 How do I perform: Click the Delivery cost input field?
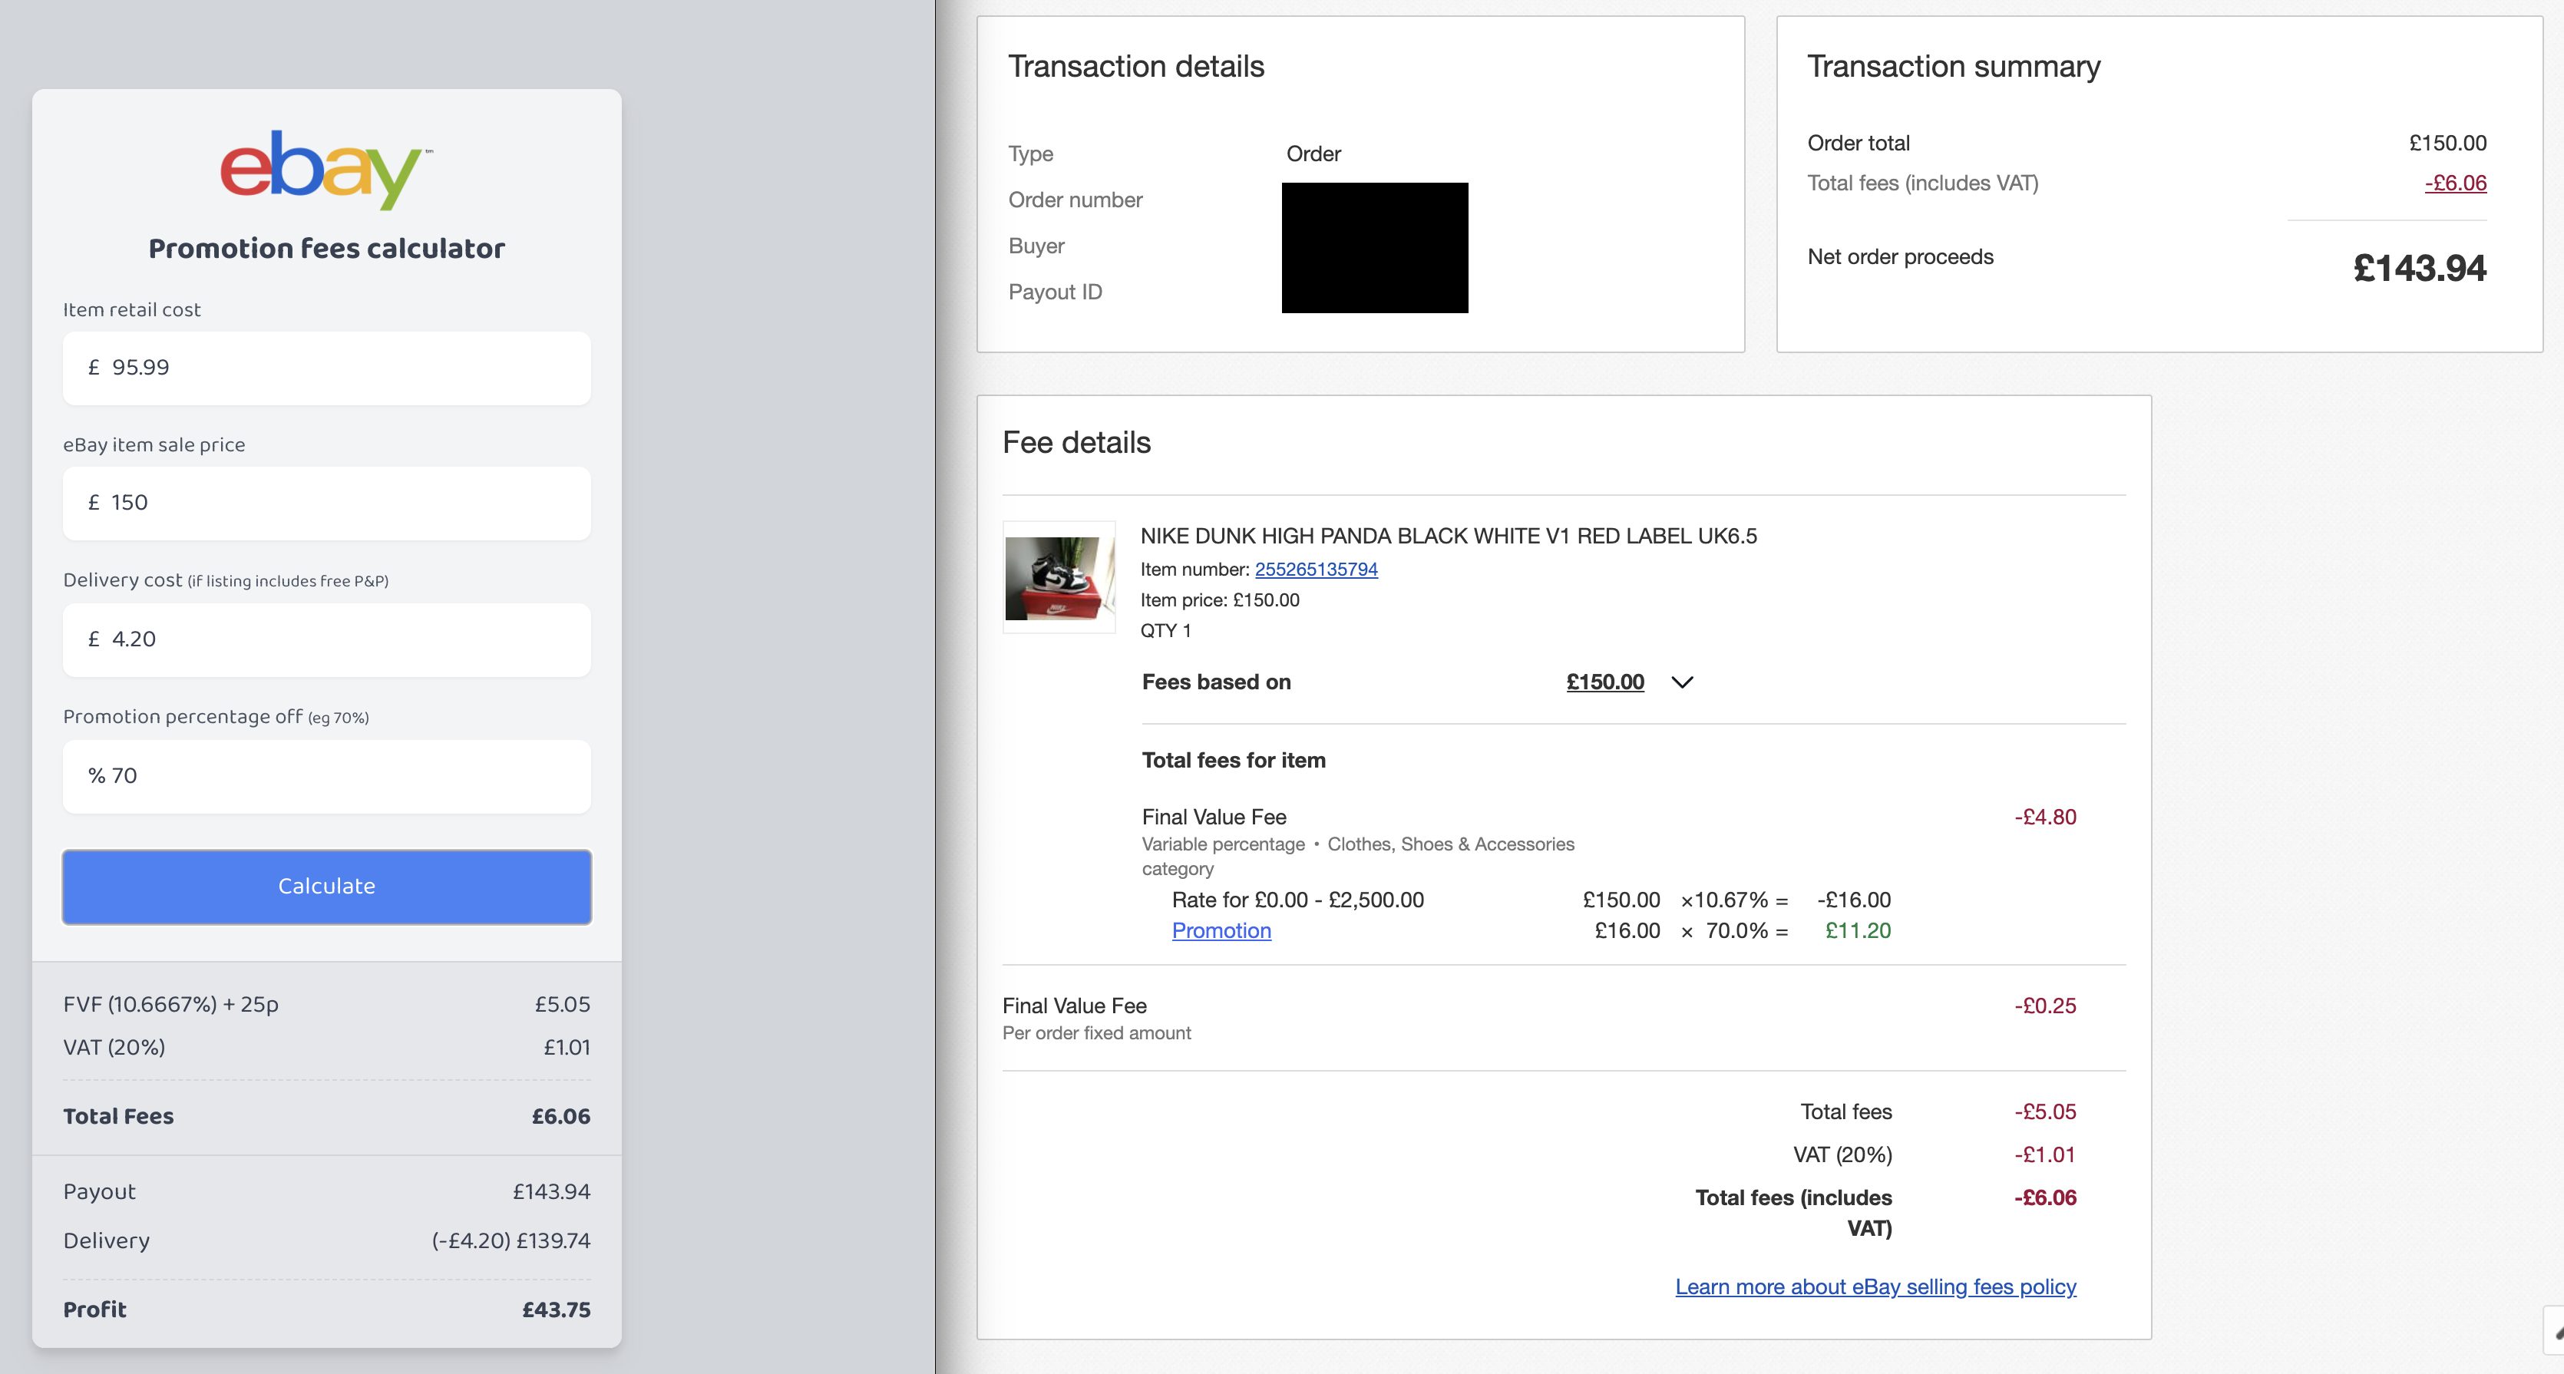pos(326,639)
